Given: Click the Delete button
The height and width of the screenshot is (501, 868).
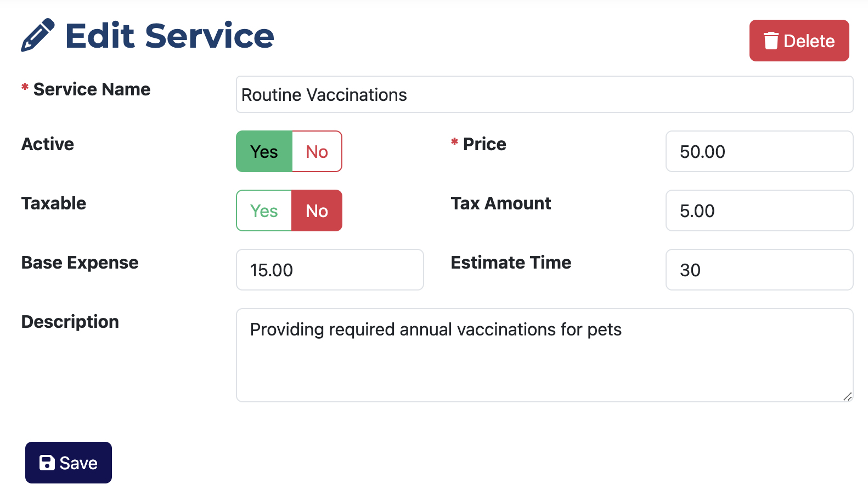Looking at the screenshot, I should [799, 41].
